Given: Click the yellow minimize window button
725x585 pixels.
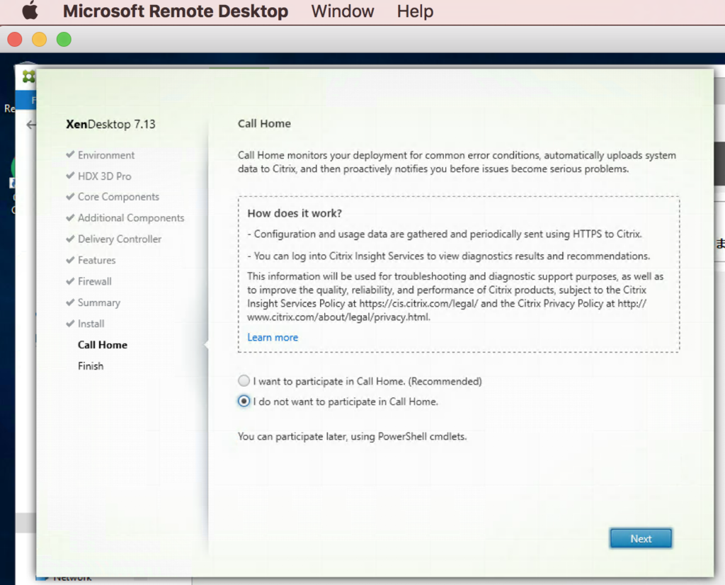Looking at the screenshot, I should point(40,40).
